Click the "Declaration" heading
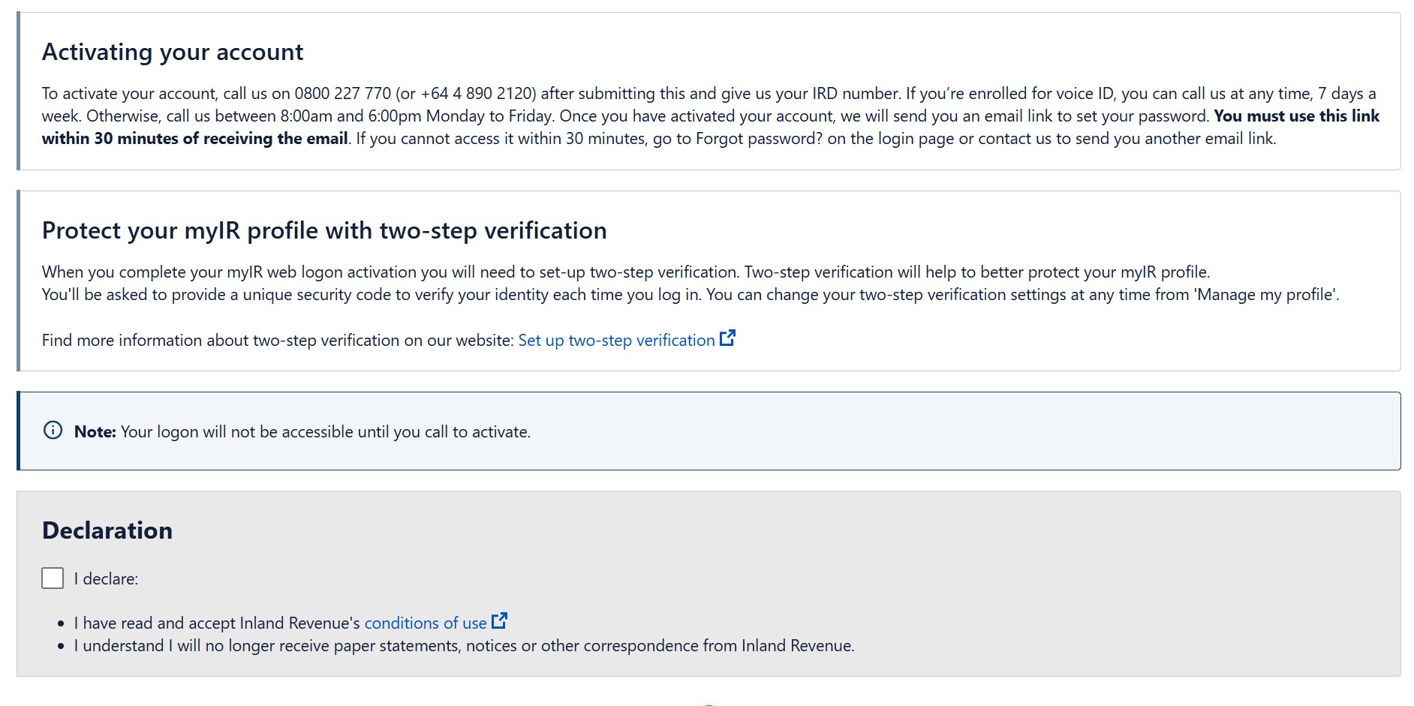The height and width of the screenshot is (706, 1414). coord(107,530)
